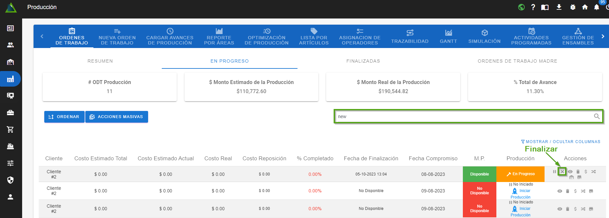Click the download icon in top bar
Screen dimensions: 609x218
(559, 7)
